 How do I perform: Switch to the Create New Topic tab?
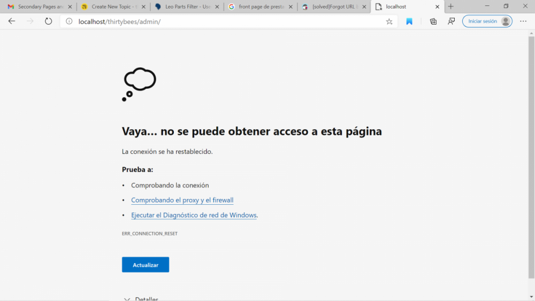coord(111,7)
